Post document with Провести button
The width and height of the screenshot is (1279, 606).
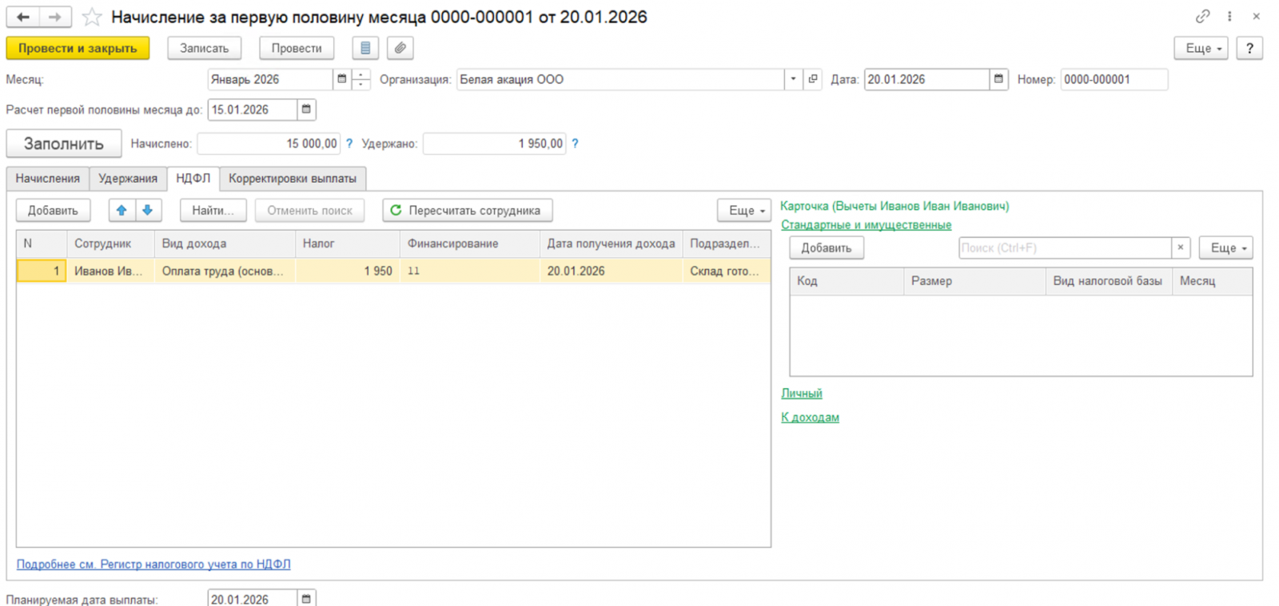coord(297,48)
